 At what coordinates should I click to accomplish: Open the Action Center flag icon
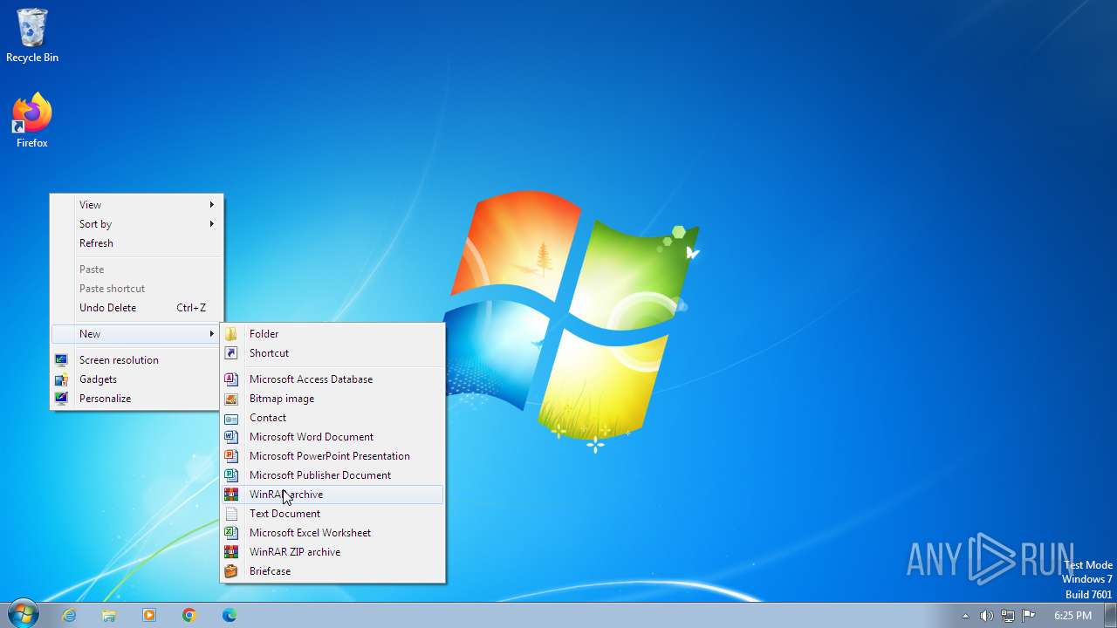[x=1029, y=616]
